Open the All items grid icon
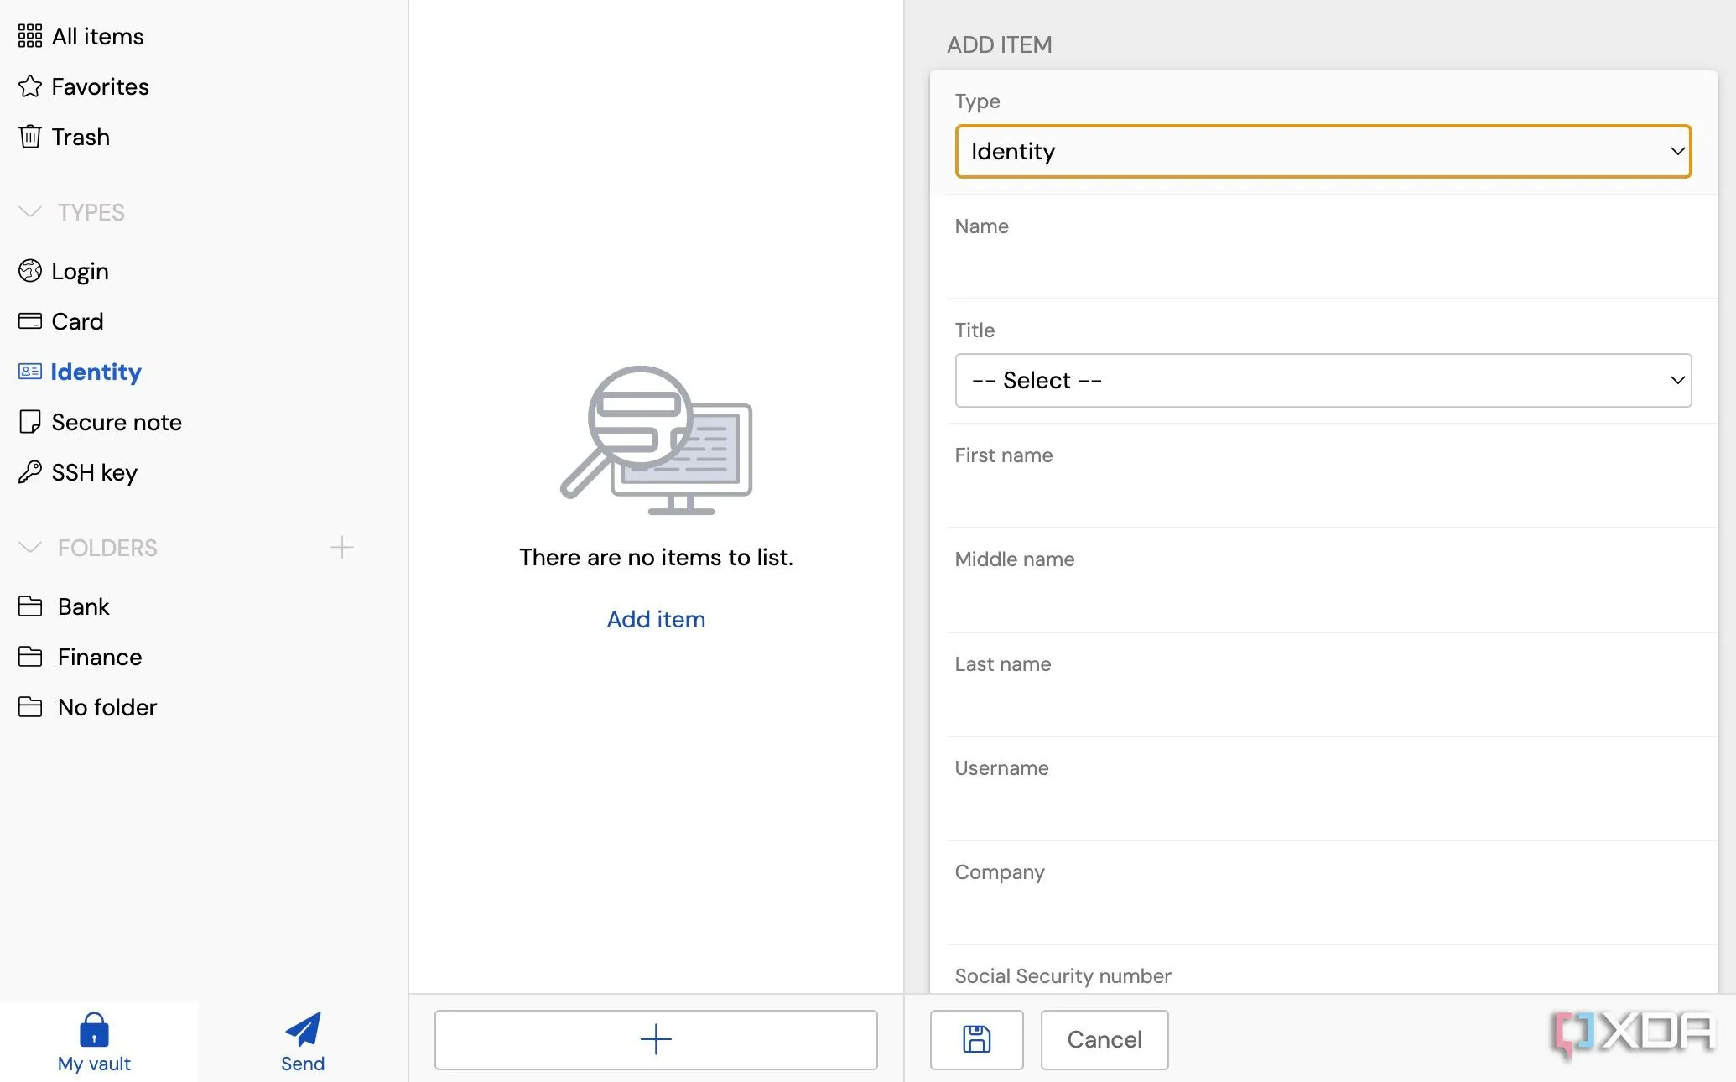 [30, 36]
